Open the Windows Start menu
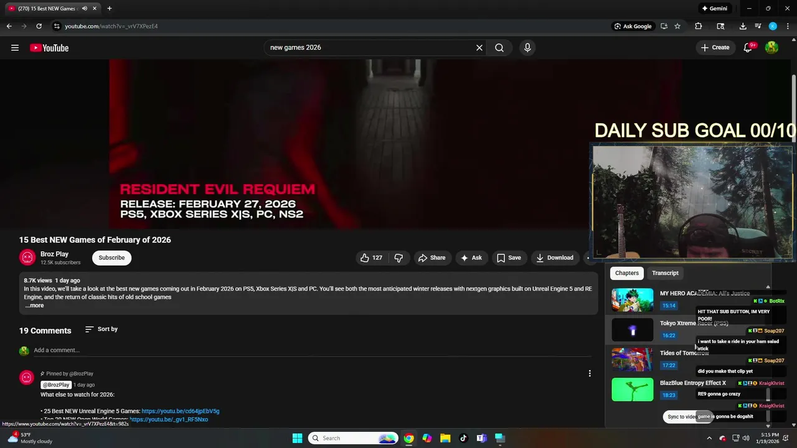This screenshot has height=448, width=797. pyautogui.click(x=297, y=438)
